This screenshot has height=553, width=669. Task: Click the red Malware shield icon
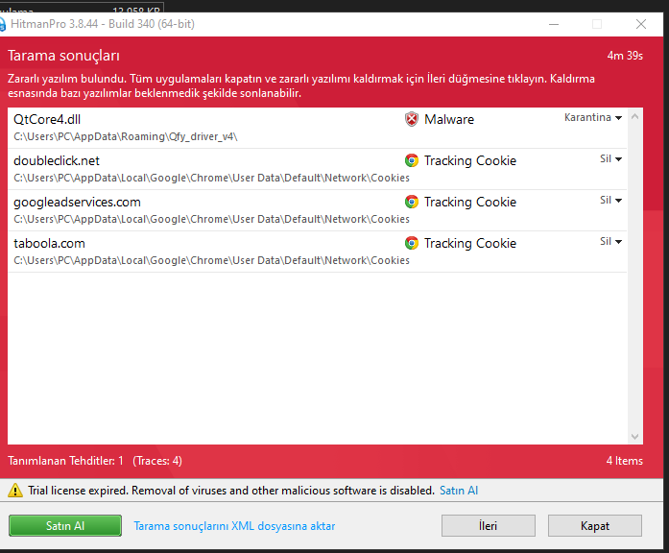(412, 120)
